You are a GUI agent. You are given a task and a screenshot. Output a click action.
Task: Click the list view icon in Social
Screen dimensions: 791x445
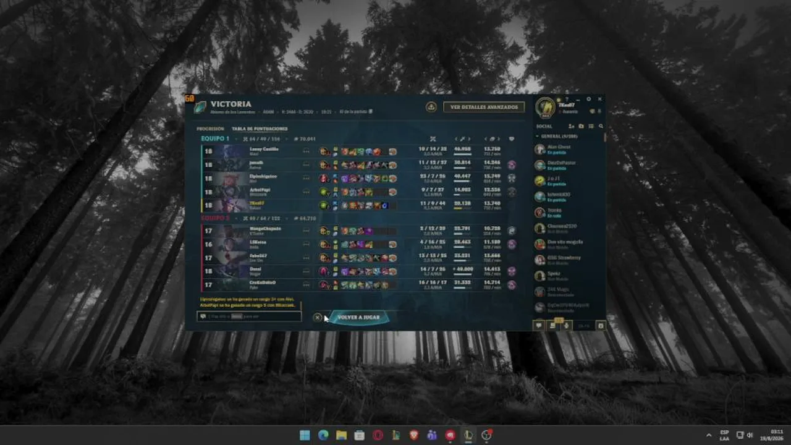coord(591,126)
